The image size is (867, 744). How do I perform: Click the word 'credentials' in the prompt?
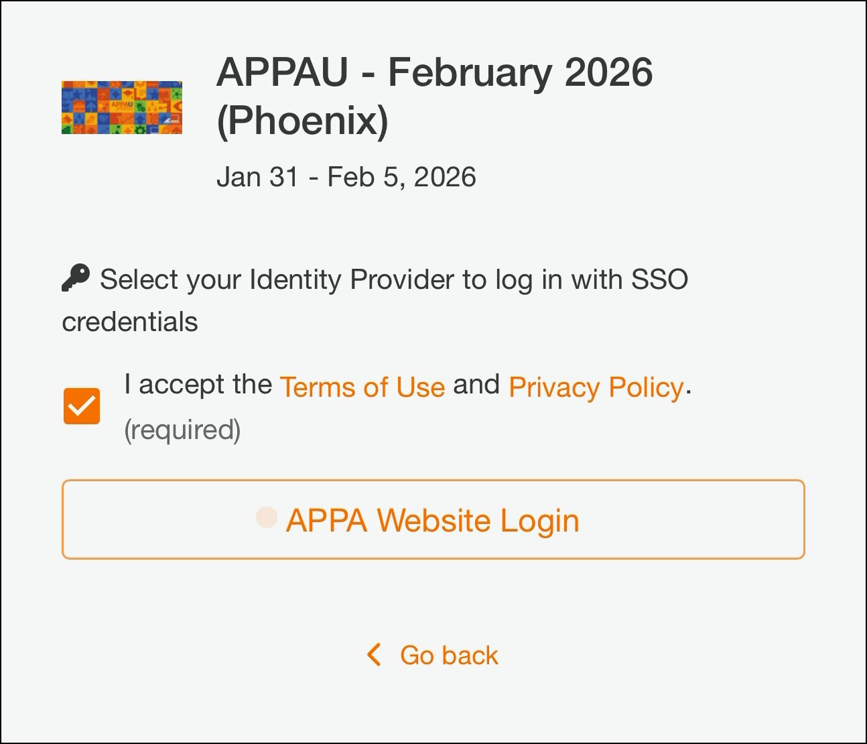pos(130,322)
